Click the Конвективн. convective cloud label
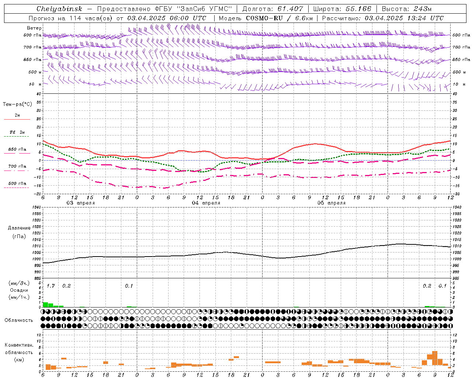 tap(19, 345)
